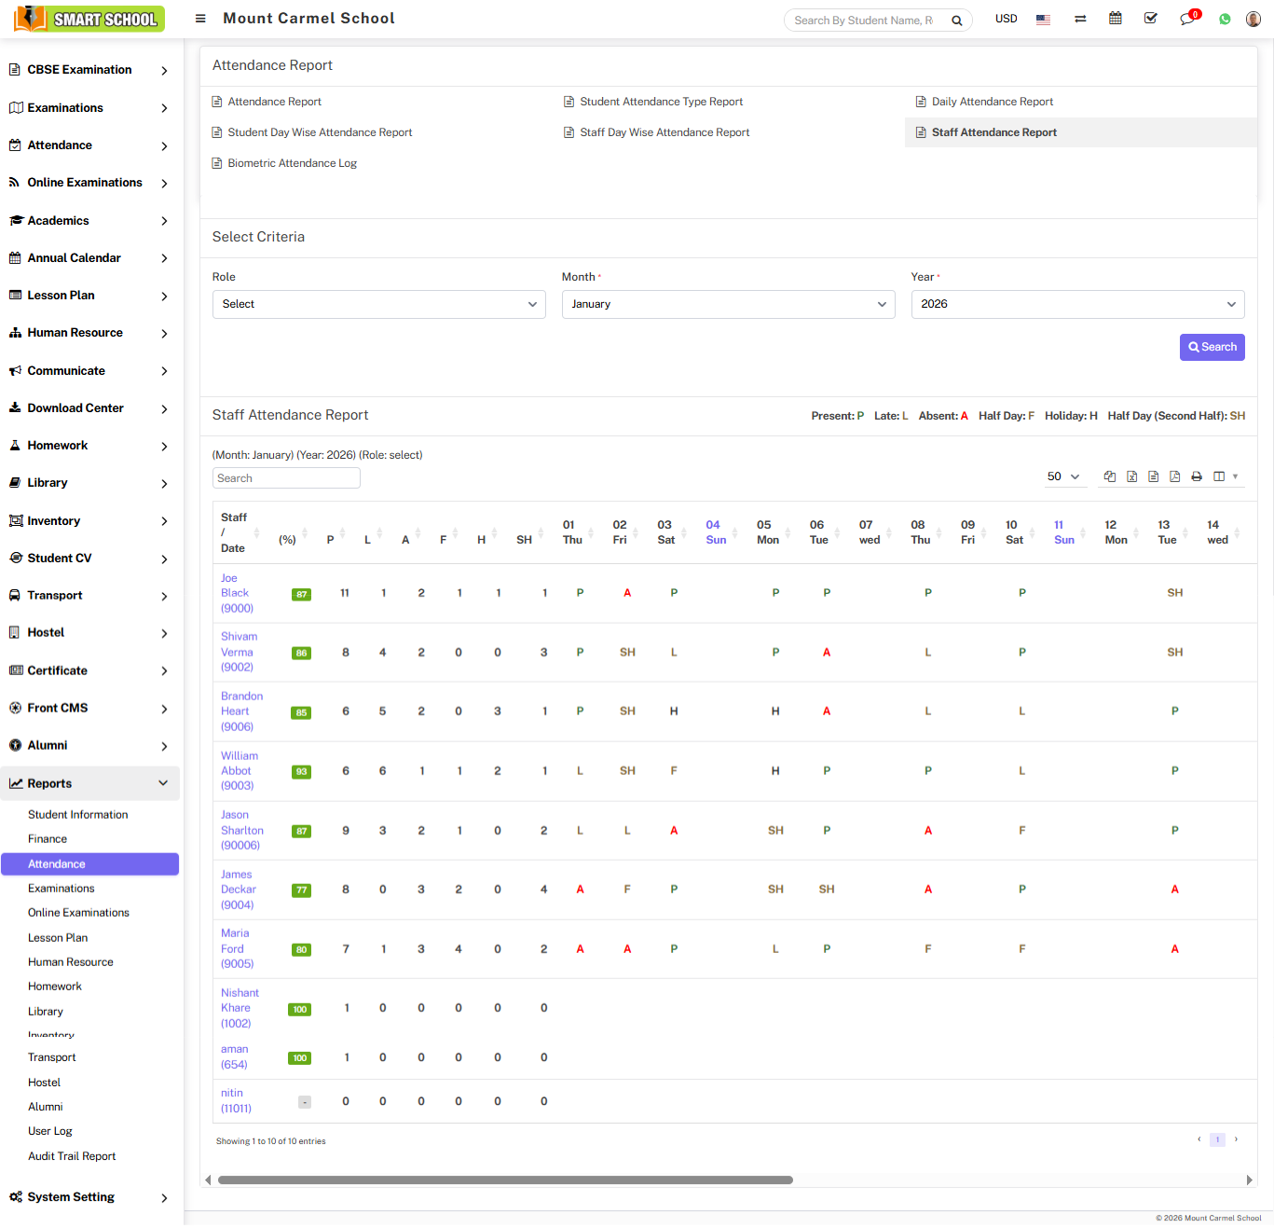1274x1228 pixels.
Task: Copy the attendance table to clipboard
Action: (1109, 476)
